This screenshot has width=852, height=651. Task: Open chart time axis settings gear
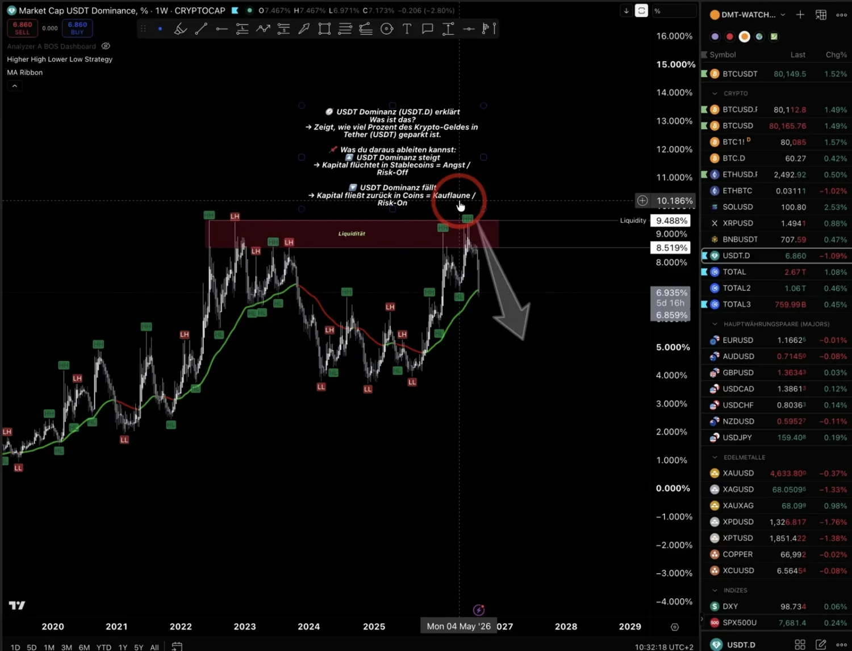[675, 627]
